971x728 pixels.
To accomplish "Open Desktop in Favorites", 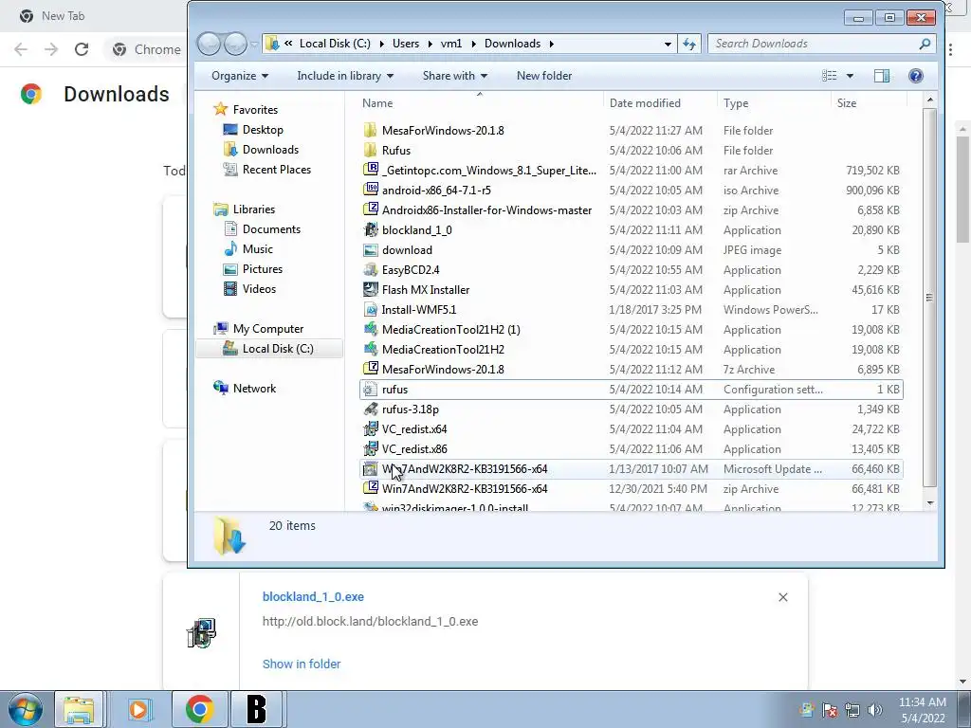I will (263, 129).
